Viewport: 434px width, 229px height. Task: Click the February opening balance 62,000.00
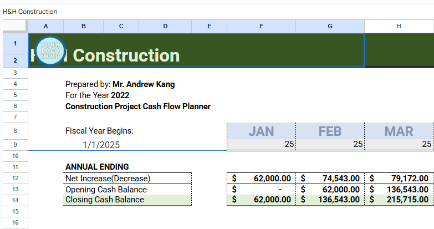click(x=330, y=189)
